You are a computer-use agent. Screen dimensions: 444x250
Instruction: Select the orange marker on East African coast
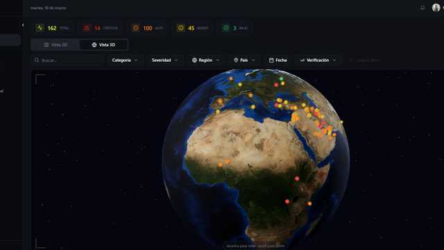pyautogui.click(x=309, y=203)
